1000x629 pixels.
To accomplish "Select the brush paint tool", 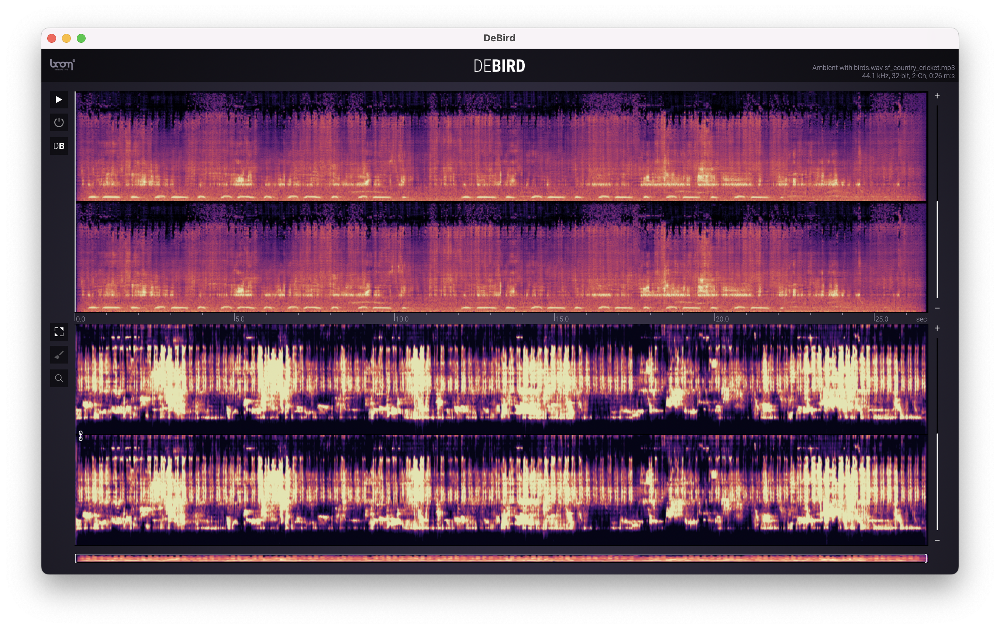I will tap(59, 355).
